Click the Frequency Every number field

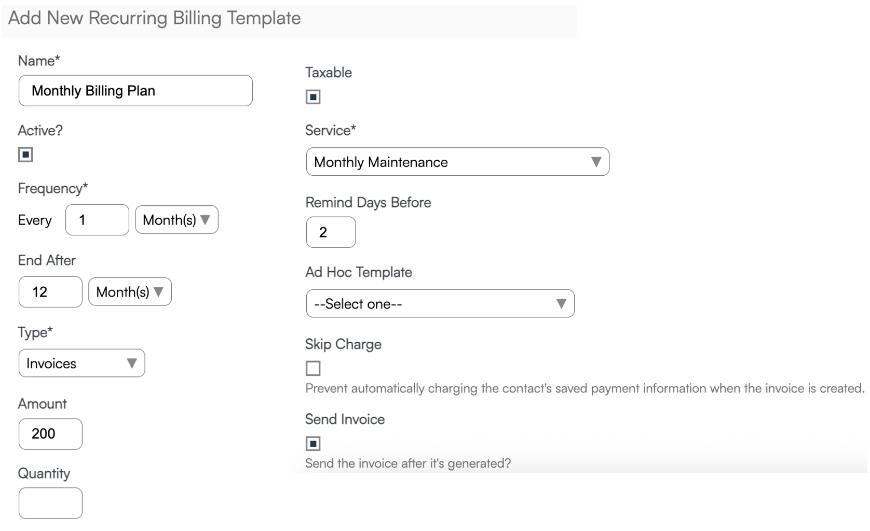[x=97, y=220]
